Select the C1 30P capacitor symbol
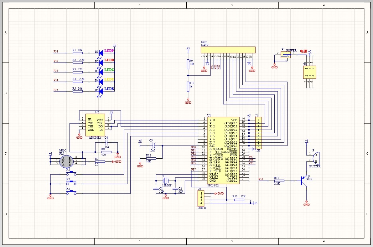 (156, 189)
